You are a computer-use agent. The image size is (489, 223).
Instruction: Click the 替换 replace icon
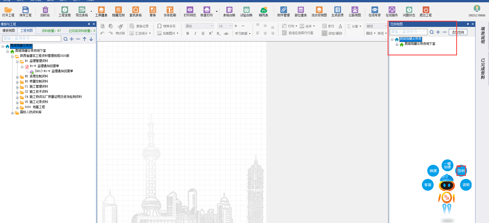point(153,12)
